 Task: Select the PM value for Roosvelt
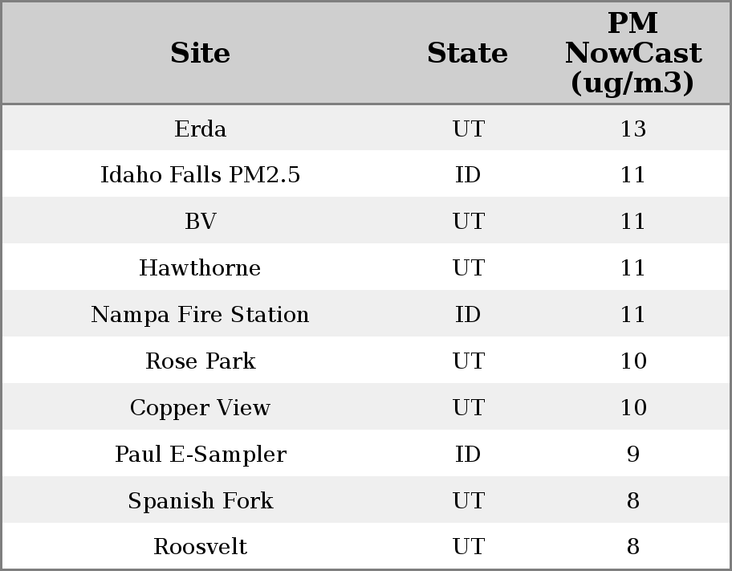click(x=632, y=547)
